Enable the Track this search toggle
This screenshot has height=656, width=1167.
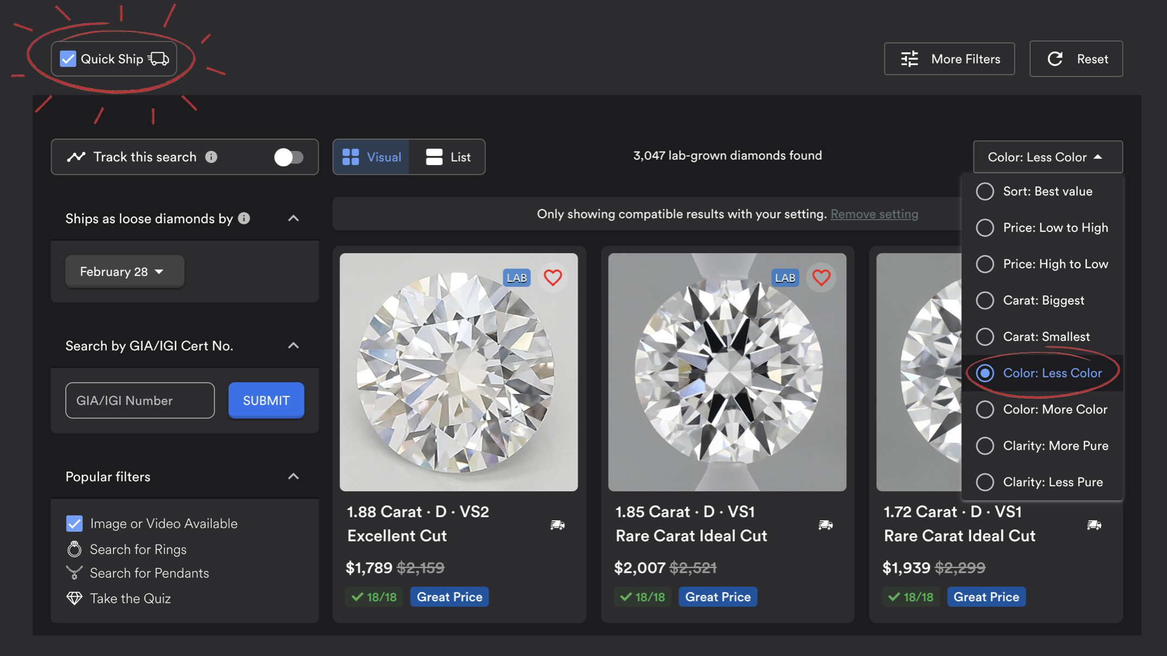[288, 157]
